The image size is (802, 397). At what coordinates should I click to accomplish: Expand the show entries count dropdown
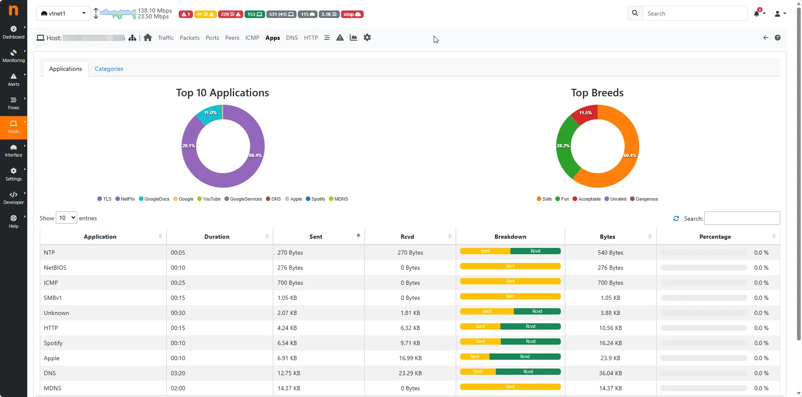67,218
